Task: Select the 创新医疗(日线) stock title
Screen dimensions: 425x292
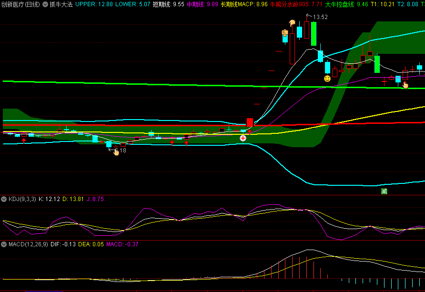Action: pyautogui.click(x=20, y=4)
